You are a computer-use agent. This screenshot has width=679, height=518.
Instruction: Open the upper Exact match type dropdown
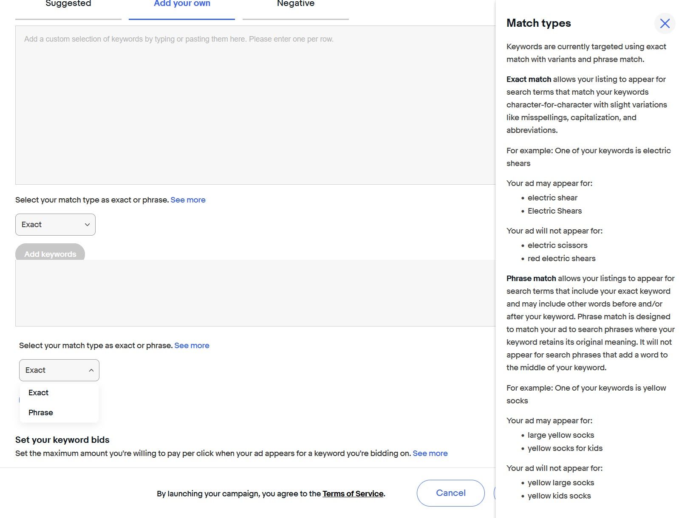(x=55, y=225)
